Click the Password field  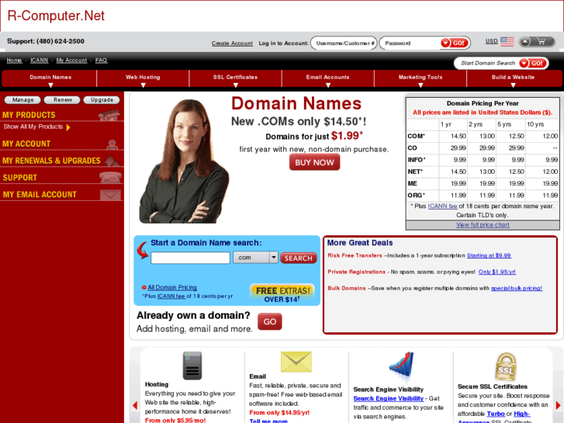(x=410, y=43)
